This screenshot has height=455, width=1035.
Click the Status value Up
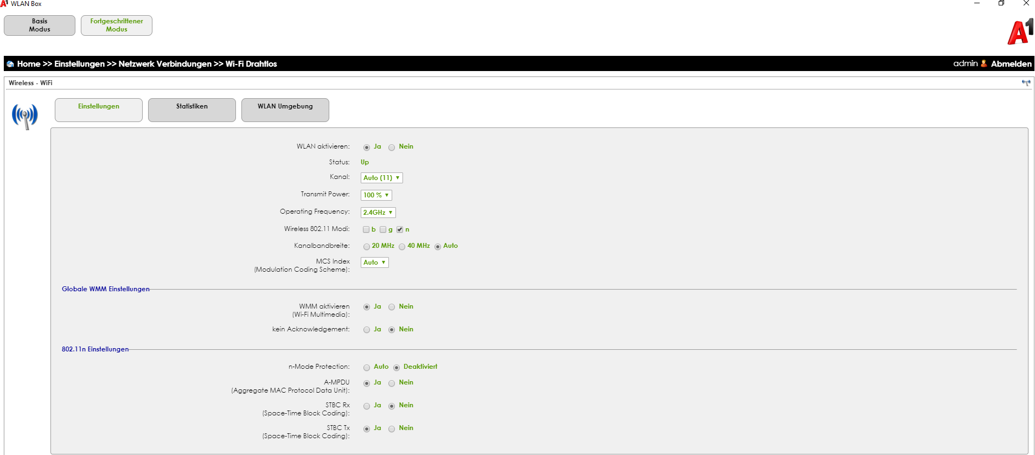coord(365,162)
